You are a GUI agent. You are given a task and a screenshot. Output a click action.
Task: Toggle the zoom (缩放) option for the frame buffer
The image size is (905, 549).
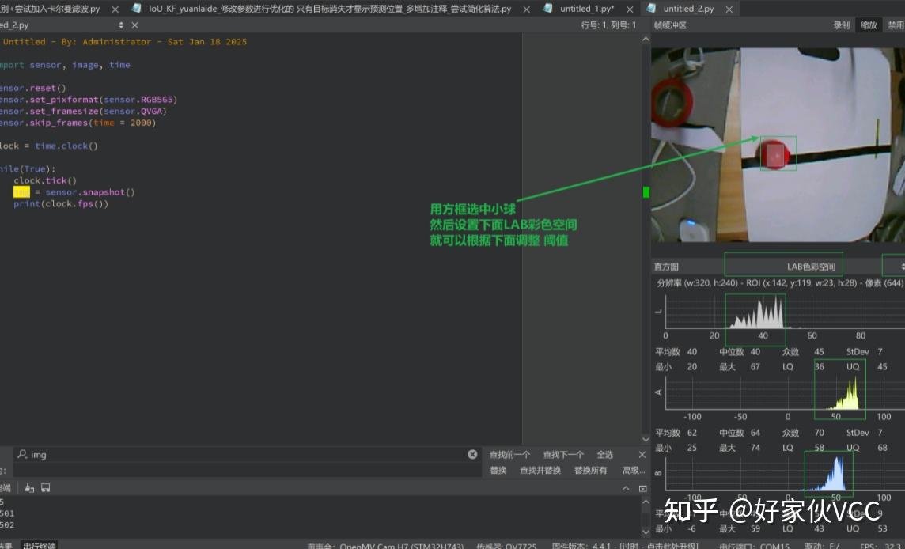point(869,25)
